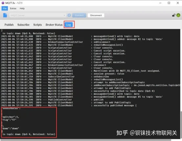Click 'sucessfully subscribed to topic date' line
This screenshot has width=182, height=141.
(124, 91)
